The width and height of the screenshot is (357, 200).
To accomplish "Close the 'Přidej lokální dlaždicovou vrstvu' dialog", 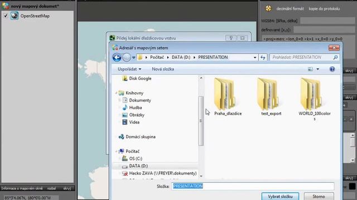I will click(x=243, y=38).
